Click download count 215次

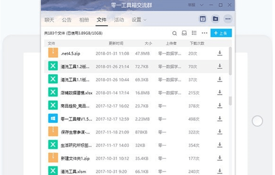pyautogui.click(x=194, y=93)
